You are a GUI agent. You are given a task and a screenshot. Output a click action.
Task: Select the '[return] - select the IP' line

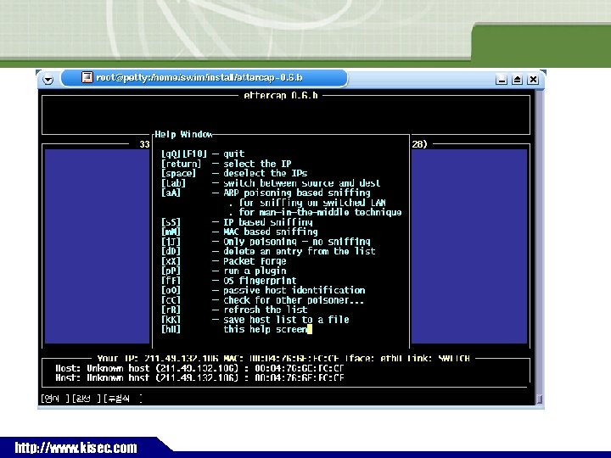point(226,164)
